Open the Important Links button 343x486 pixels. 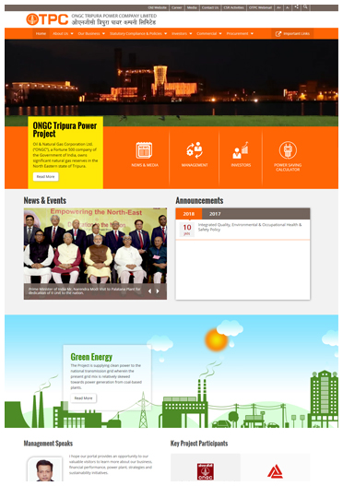pyautogui.click(x=292, y=34)
